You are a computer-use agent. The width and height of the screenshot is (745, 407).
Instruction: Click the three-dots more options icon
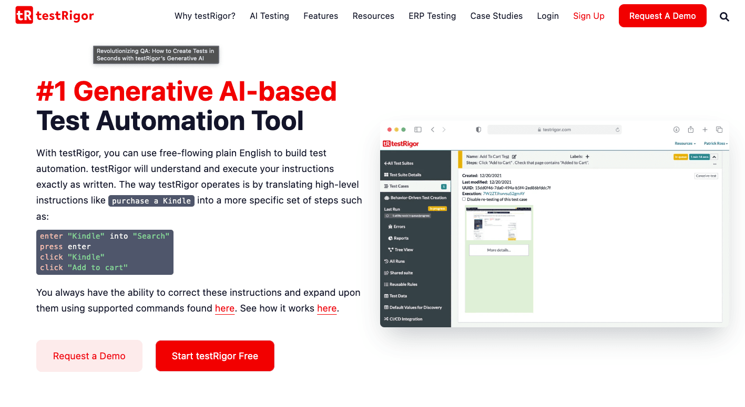point(715,164)
